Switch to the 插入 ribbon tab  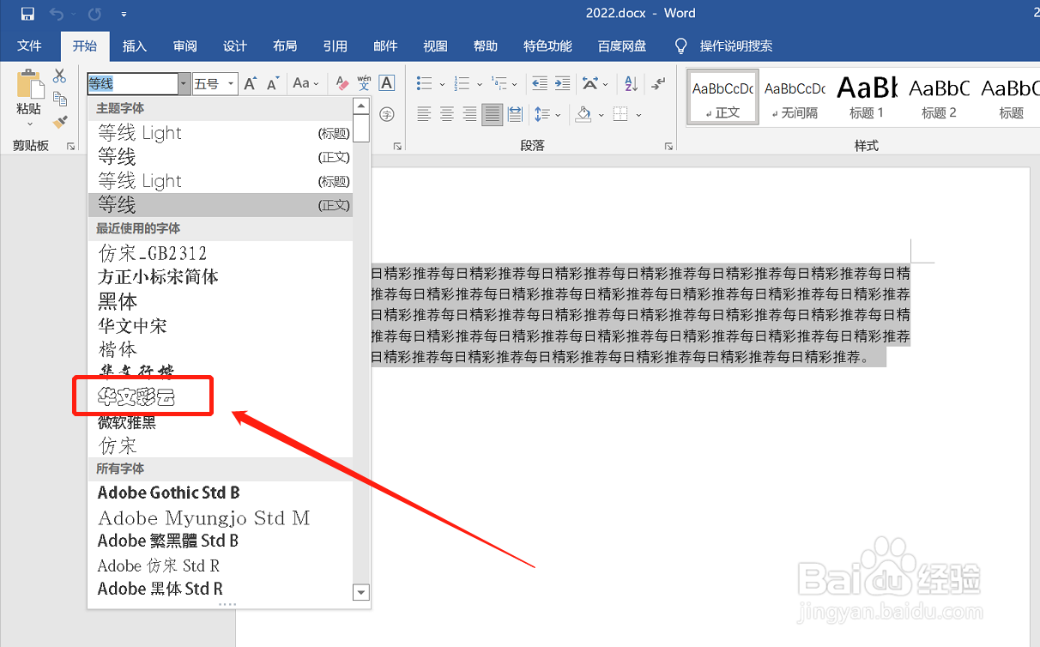tap(134, 45)
